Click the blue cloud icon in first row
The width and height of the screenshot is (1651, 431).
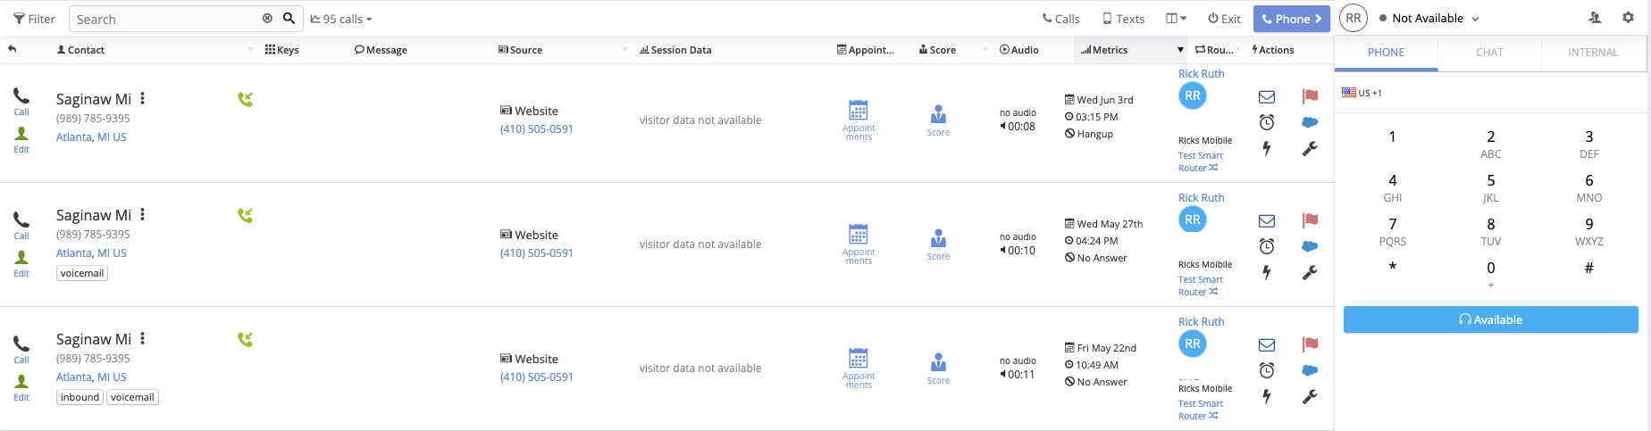click(x=1310, y=122)
